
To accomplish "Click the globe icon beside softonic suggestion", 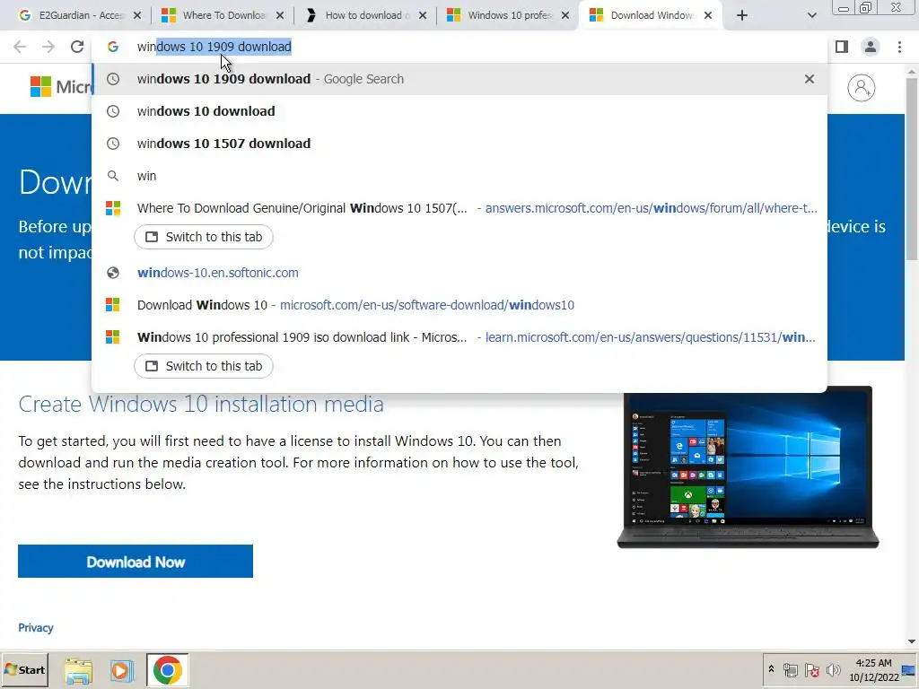I will (113, 273).
